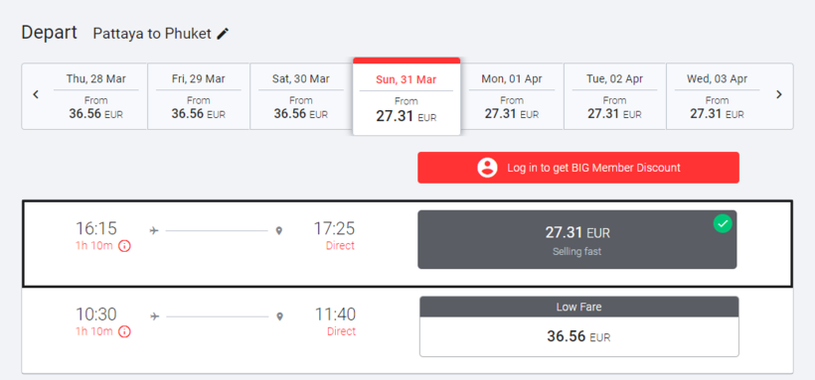
Task: Click the active Sun, 31 Mar date tab
Action: [x=407, y=96]
